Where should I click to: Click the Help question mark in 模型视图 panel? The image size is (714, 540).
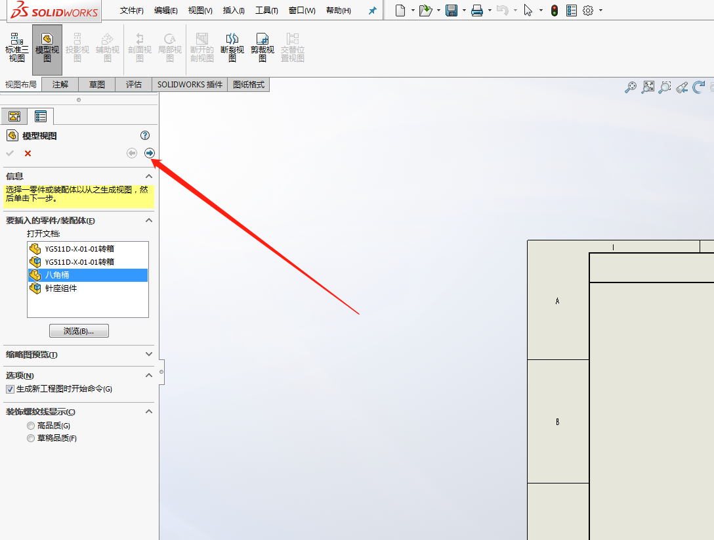click(145, 135)
